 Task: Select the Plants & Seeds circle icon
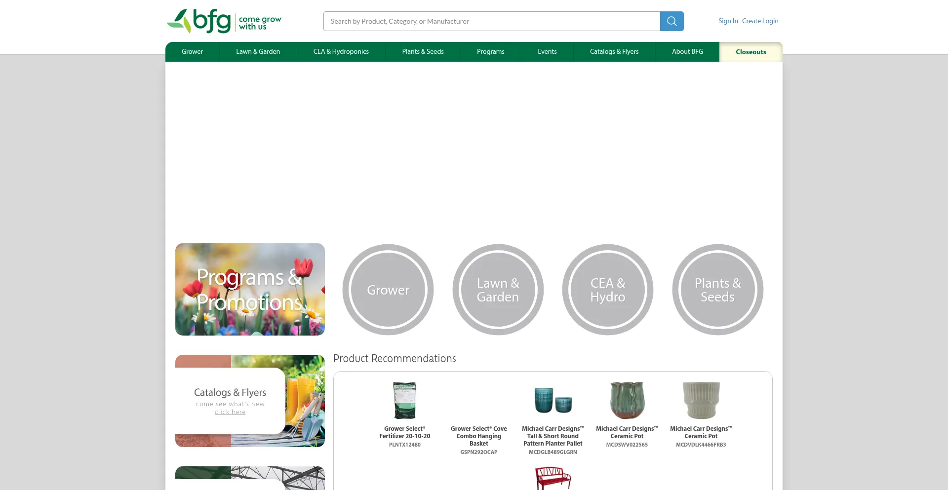717,290
